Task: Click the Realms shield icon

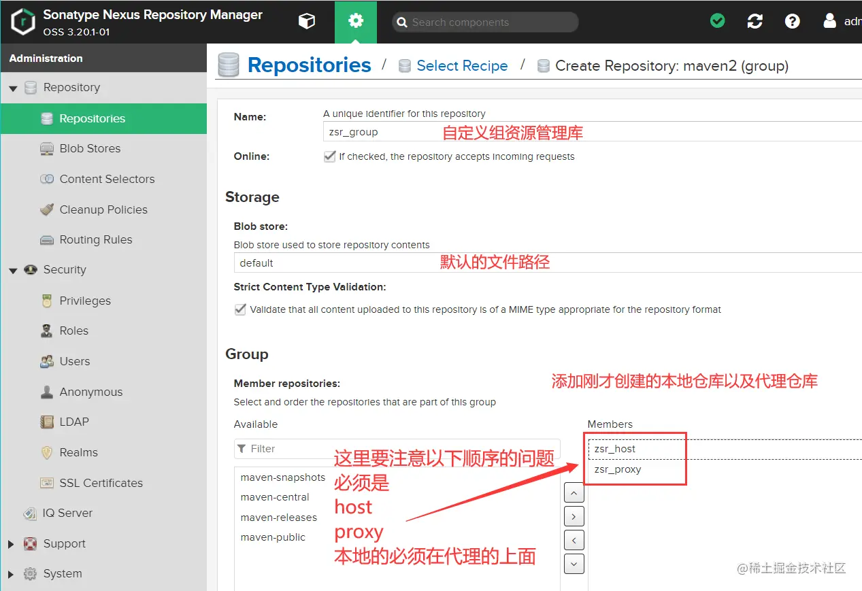Action: pos(47,452)
